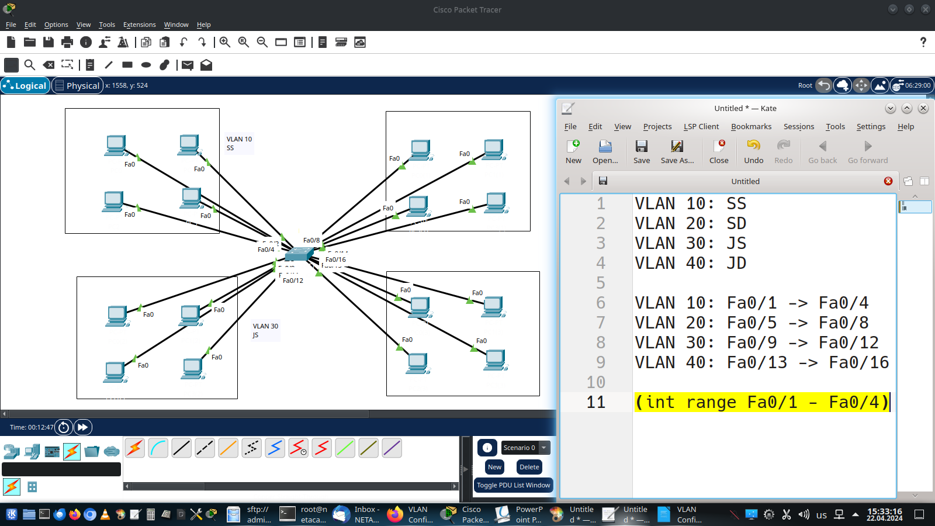Open Firefox from the taskbar launcher
935x526 pixels.
coord(75,514)
